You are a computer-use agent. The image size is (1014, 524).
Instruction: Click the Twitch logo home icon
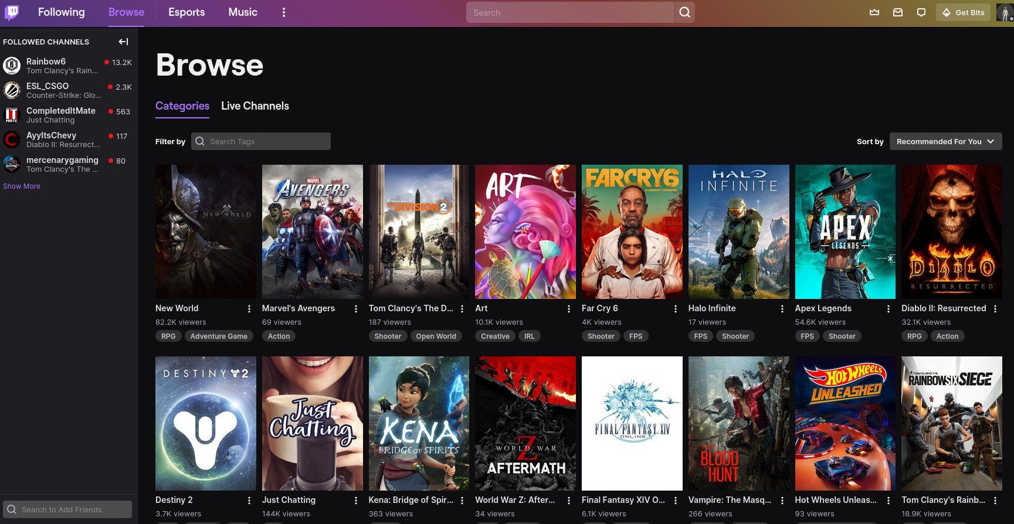click(12, 12)
